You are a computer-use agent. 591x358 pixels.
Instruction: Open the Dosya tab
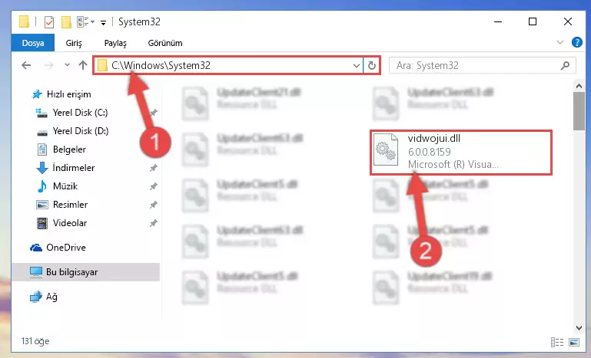pos(33,43)
